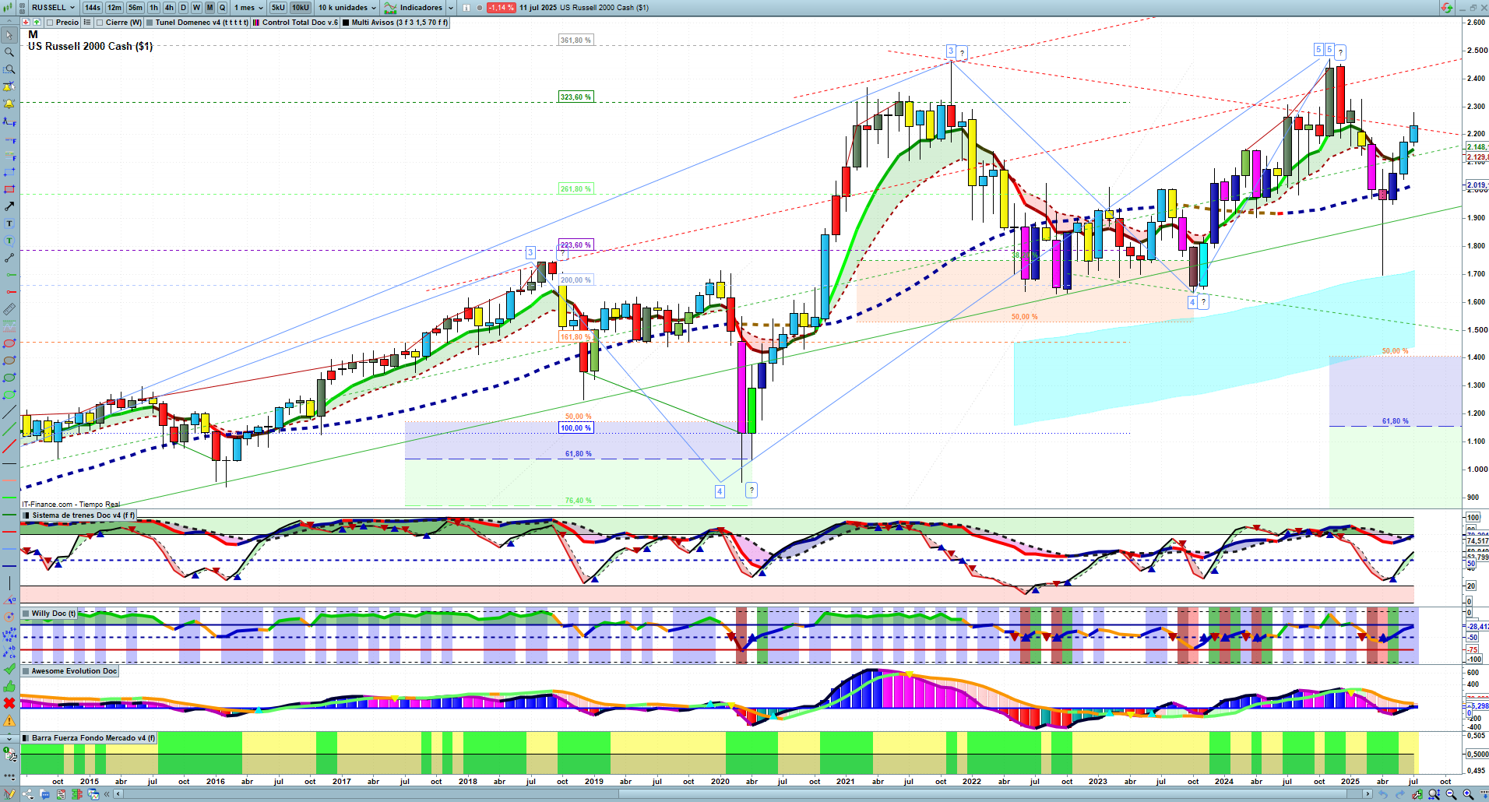
Task: Click the horizontal scrollbar left arrow
Action: [118, 794]
